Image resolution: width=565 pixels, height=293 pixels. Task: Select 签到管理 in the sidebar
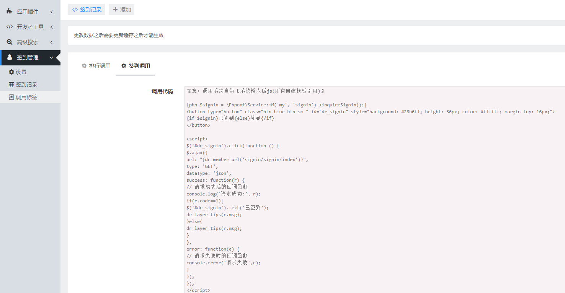pos(30,57)
